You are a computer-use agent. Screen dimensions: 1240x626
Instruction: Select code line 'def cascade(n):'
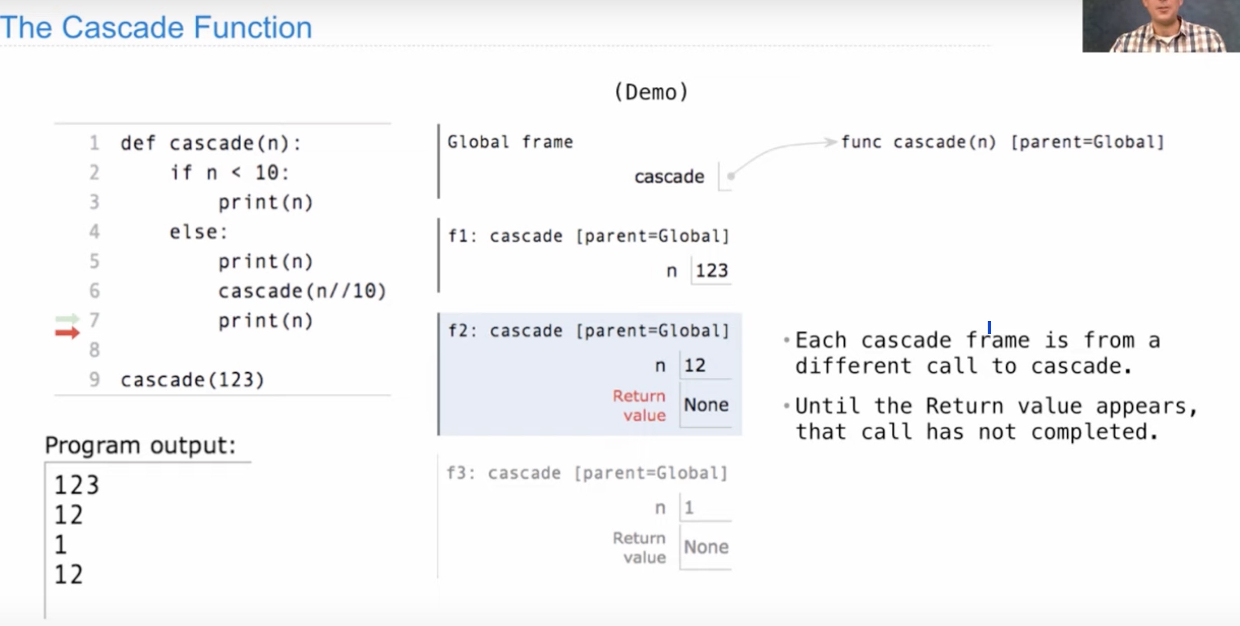[x=210, y=143]
